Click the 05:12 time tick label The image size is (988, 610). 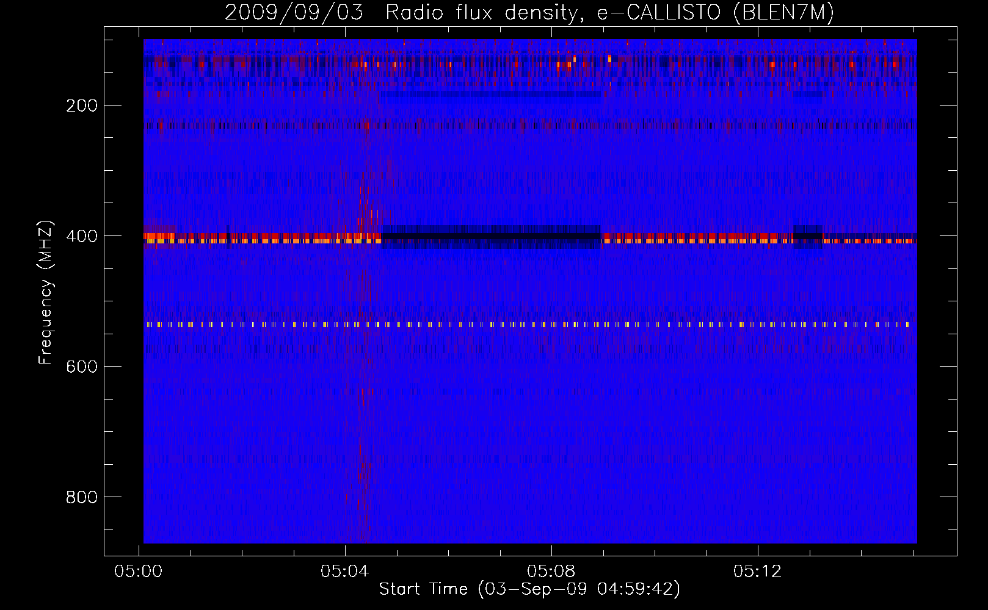click(x=758, y=572)
